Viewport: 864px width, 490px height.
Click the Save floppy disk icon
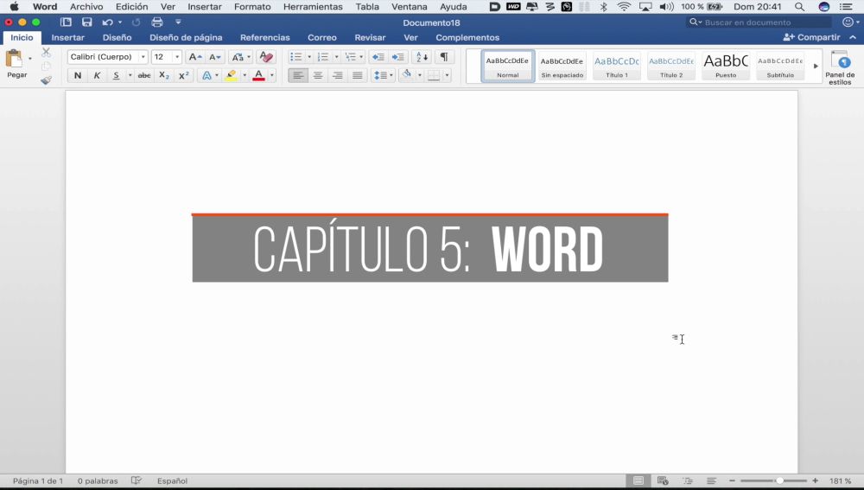[x=86, y=22]
